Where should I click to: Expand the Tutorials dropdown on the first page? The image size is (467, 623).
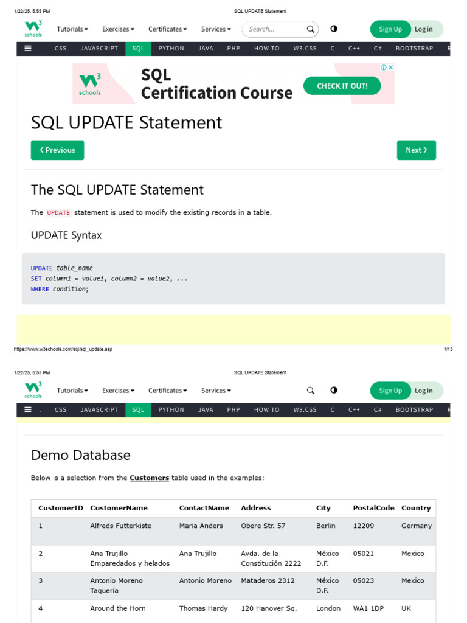pyautogui.click(x=72, y=29)
